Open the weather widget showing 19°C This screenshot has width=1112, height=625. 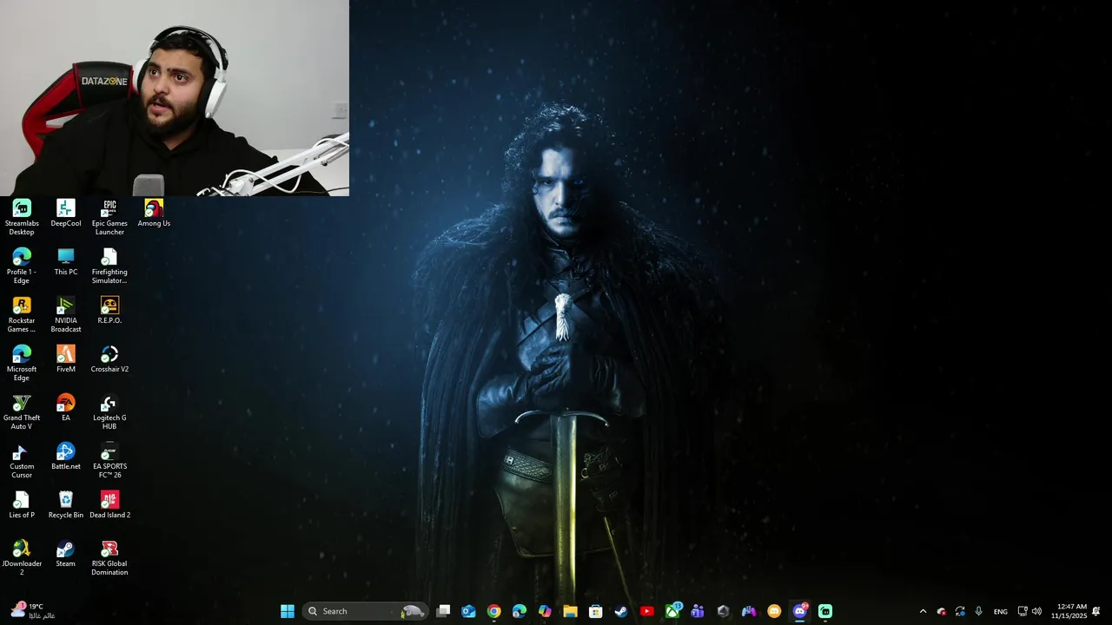tap(33, 611)
